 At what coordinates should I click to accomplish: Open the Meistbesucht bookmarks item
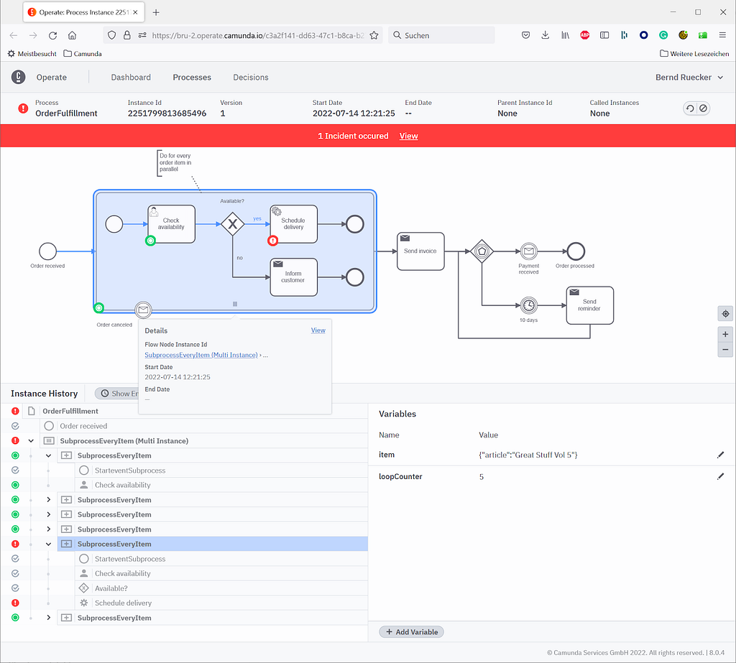pos(32,53)
